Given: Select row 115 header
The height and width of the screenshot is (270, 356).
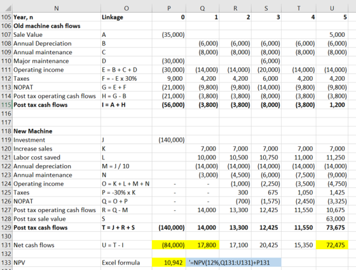Looking at the screenshot, I should coord(6,105).
